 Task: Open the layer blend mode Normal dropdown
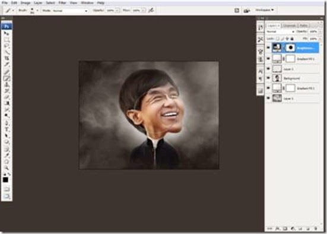(281, 31)
